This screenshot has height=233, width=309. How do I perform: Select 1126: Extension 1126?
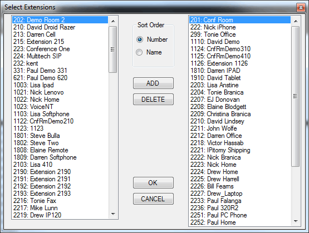(x=240, y=63)
